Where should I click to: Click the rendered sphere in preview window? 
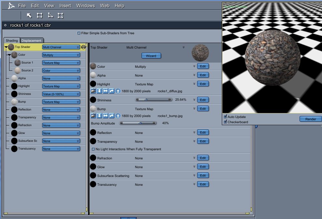pyautogui.click(x=272, y=57)
